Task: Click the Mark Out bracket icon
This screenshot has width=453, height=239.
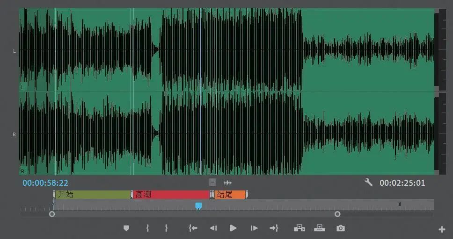Action: click(x=166, y=228)
